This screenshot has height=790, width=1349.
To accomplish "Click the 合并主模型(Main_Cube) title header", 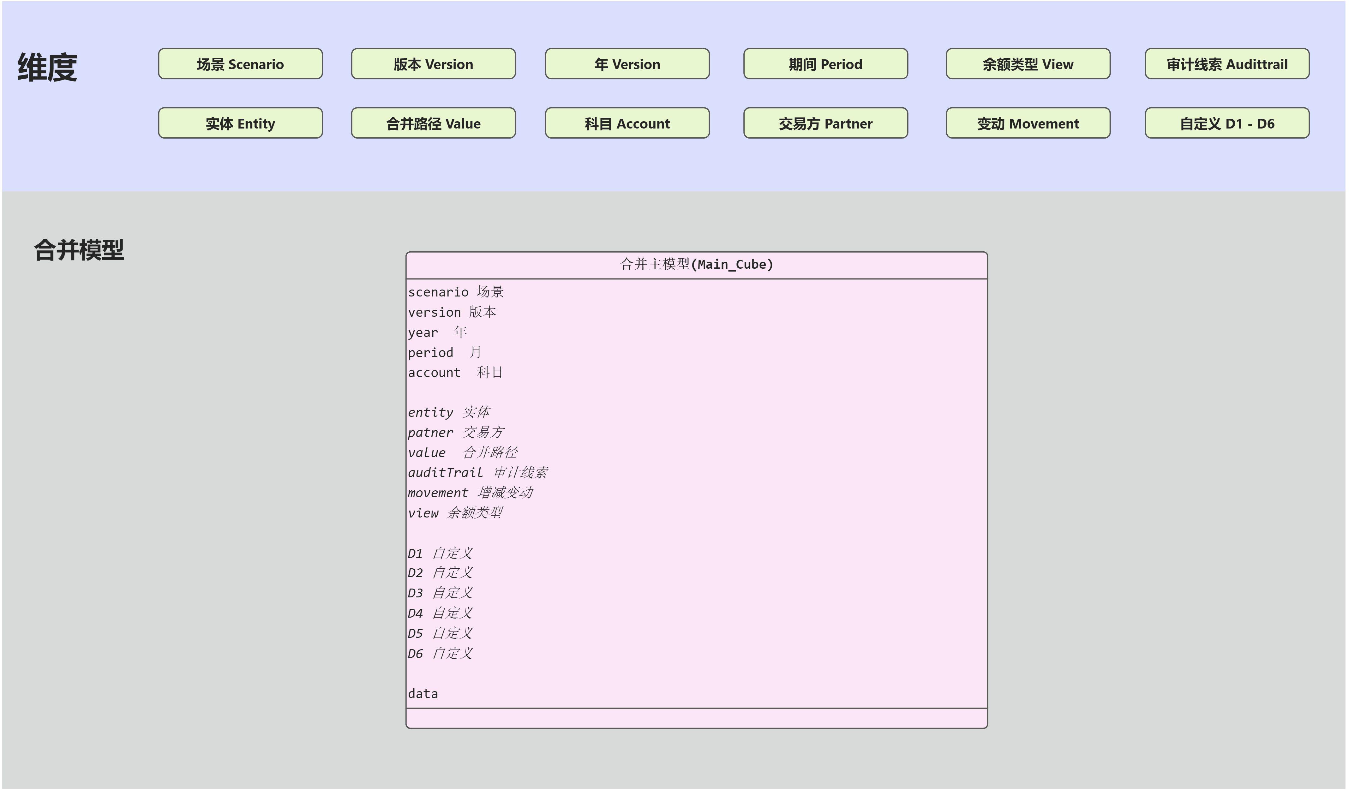I will pos(697,264).
